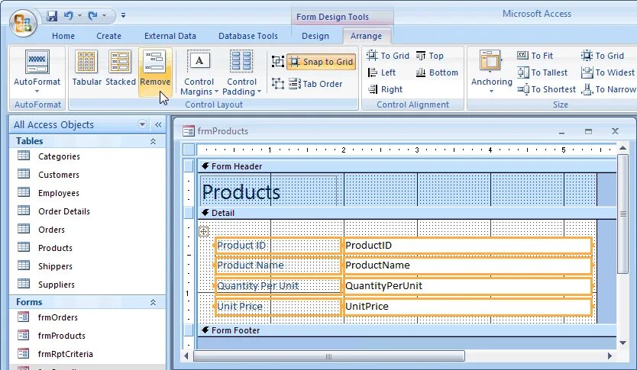Size controls To Shortest

tap(546, 89)
